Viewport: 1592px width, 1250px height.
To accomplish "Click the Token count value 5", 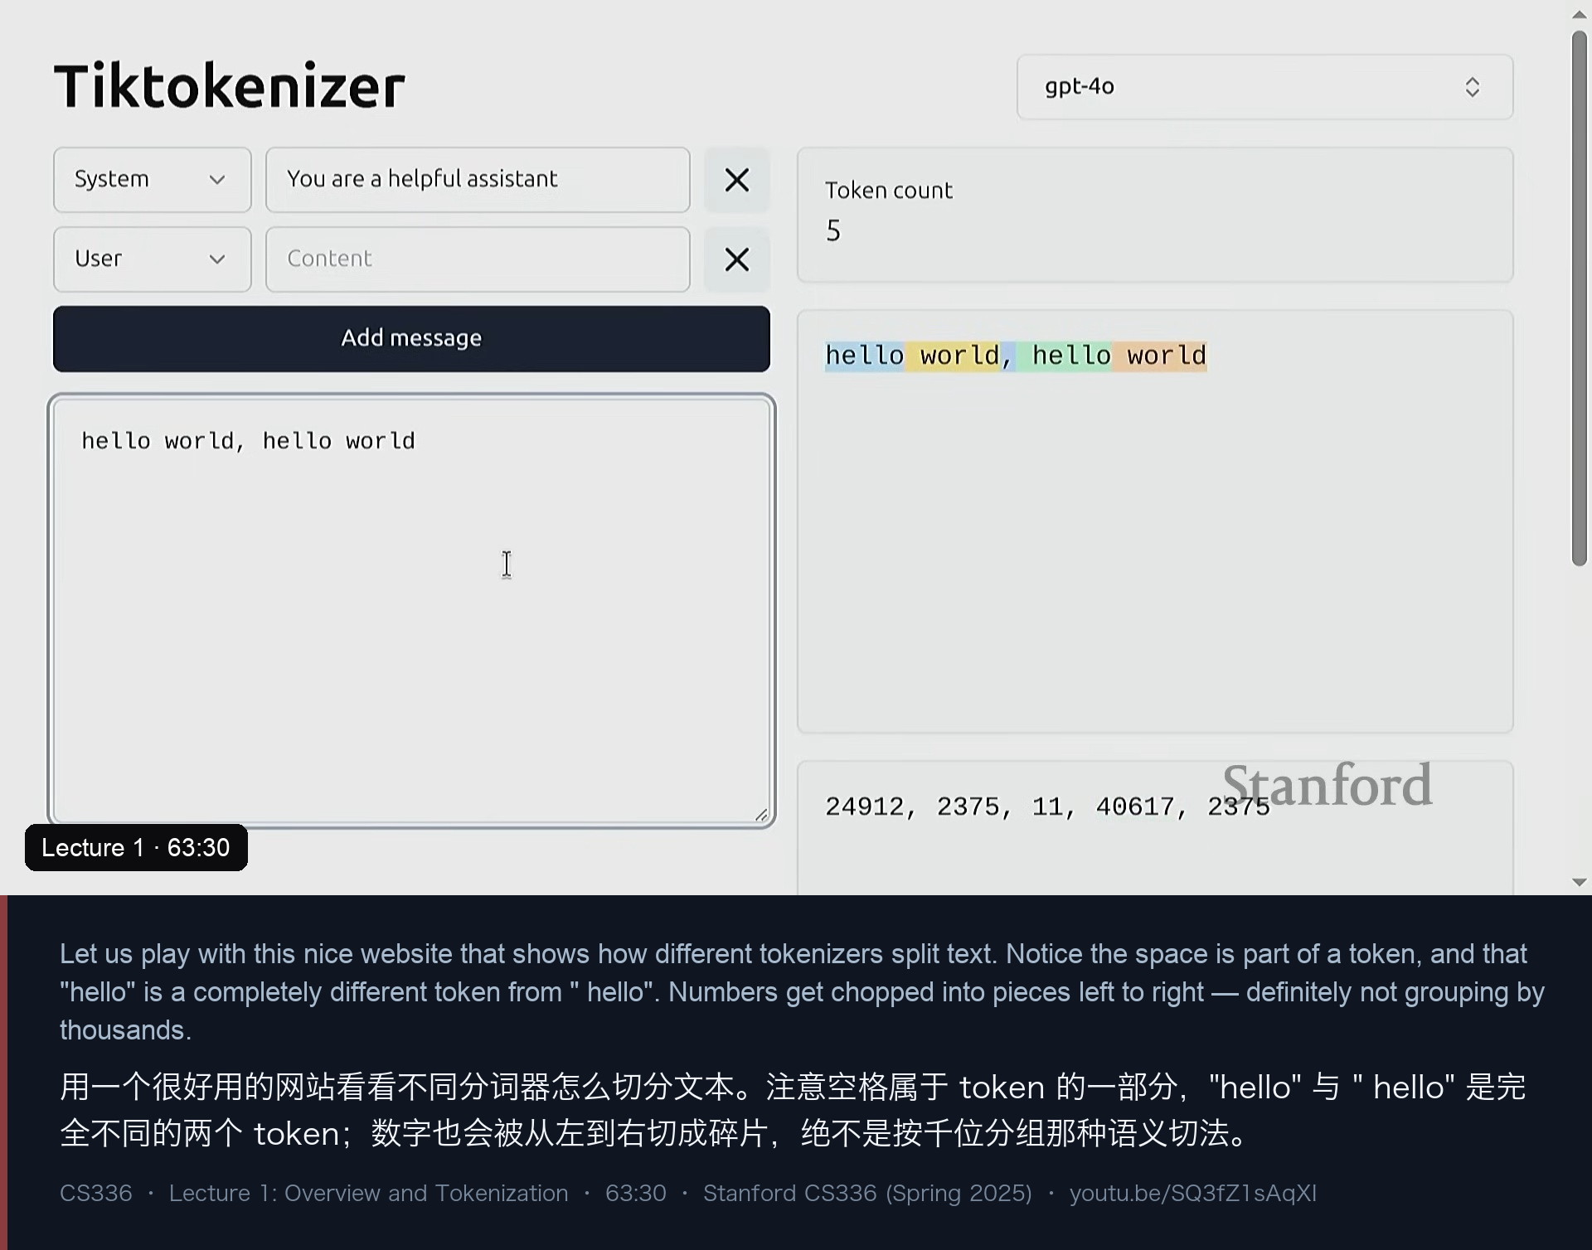I will pos(833,230).
